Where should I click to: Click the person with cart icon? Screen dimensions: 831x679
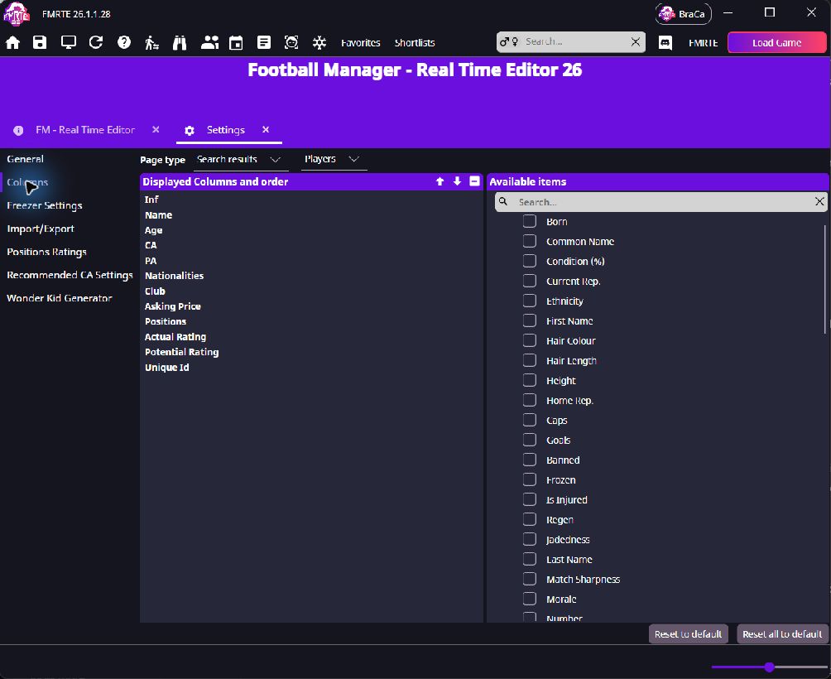[152, 42]
